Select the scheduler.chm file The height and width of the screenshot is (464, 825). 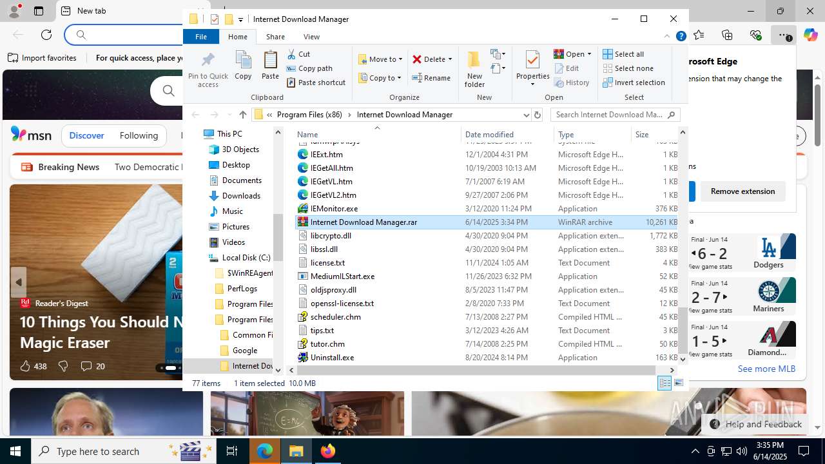click(487, 317)
